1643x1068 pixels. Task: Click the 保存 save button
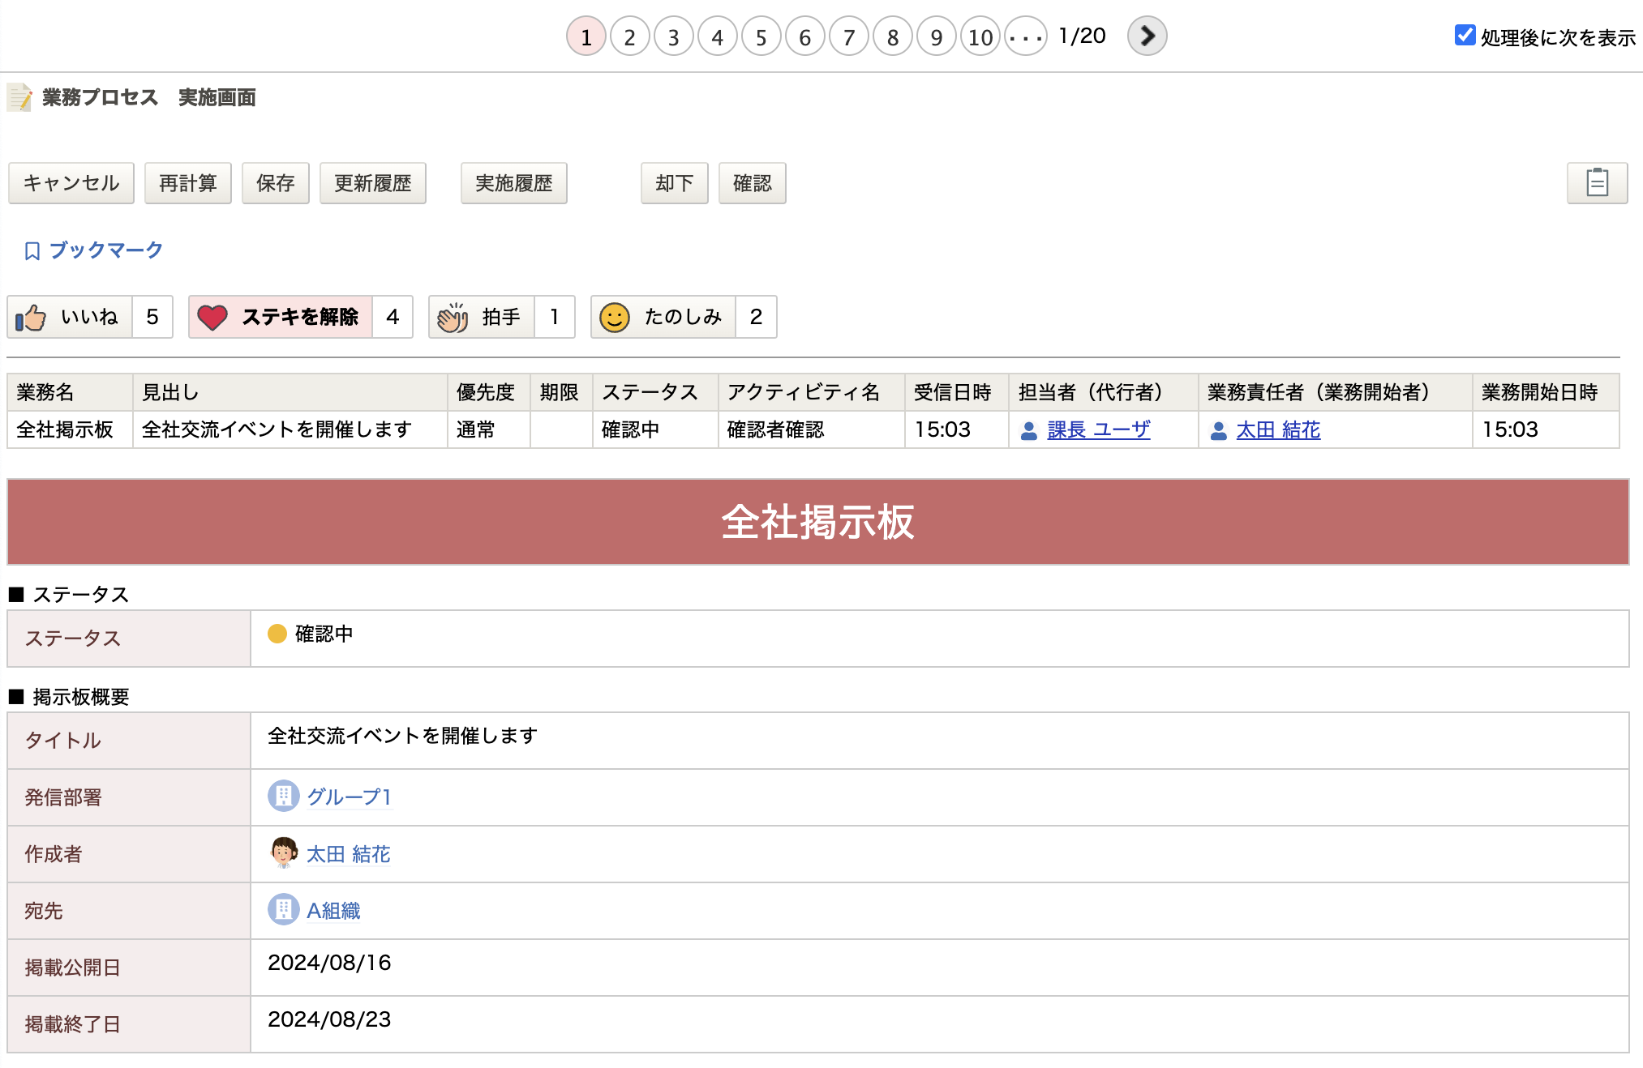275,183
